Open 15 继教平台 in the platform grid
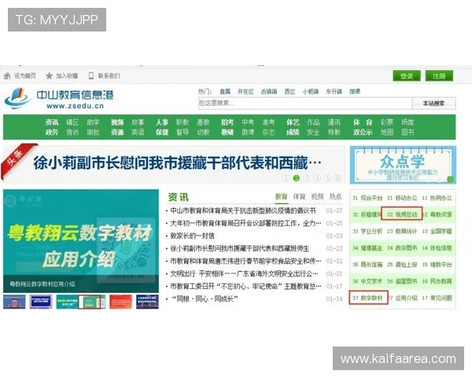Image resolution: width=472 pixels, height=378 pixels. [x=437, y=265]
